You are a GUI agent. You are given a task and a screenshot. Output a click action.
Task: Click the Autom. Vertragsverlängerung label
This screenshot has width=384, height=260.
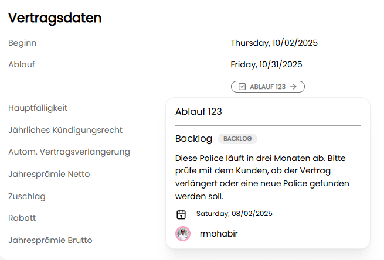[69, 152]
